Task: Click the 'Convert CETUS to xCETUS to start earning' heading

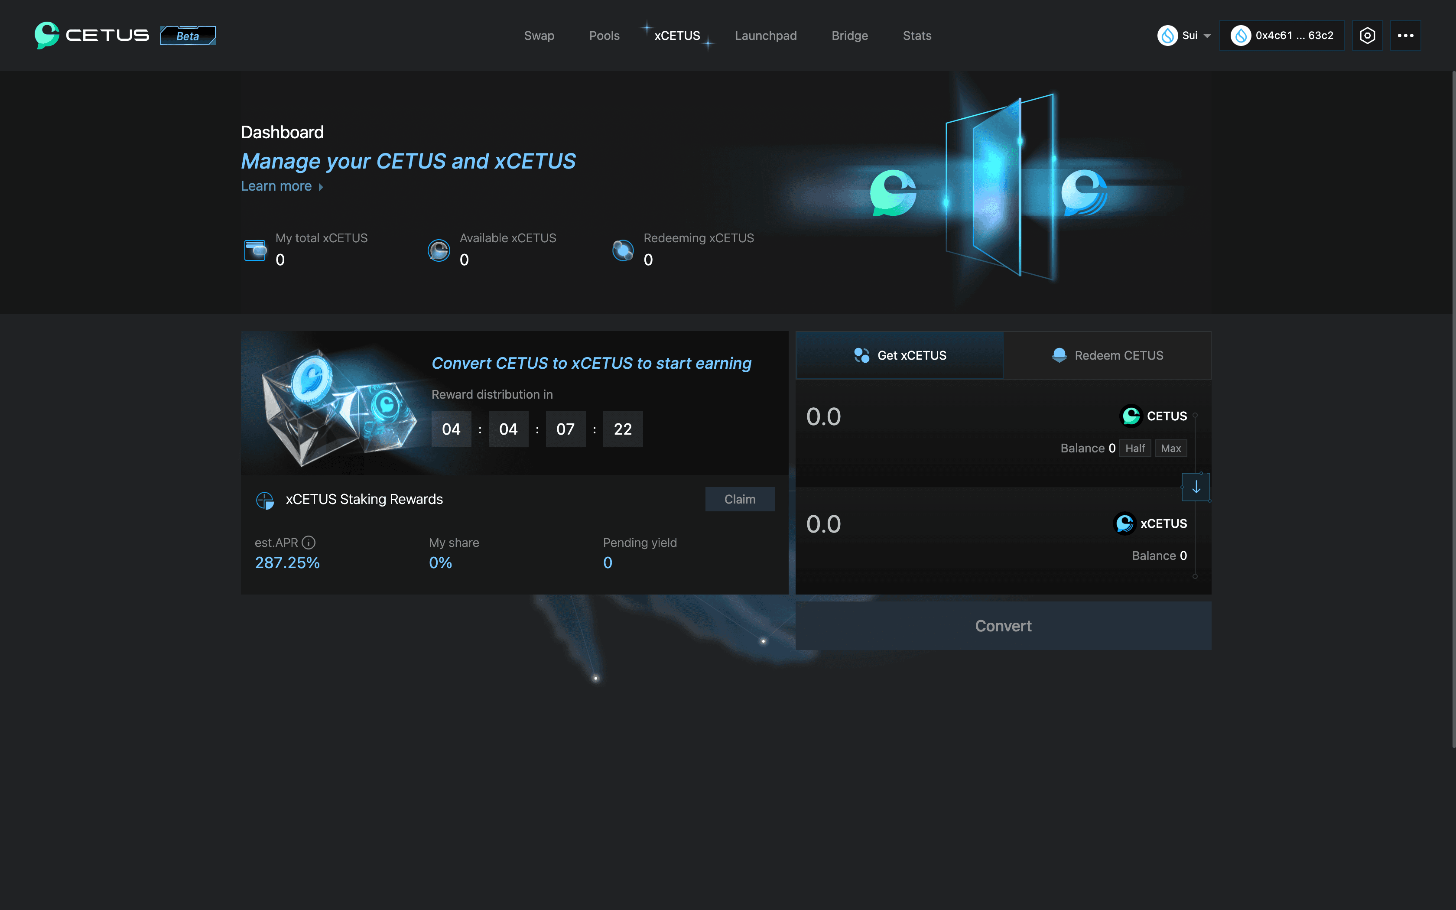Action: [591, 364]
